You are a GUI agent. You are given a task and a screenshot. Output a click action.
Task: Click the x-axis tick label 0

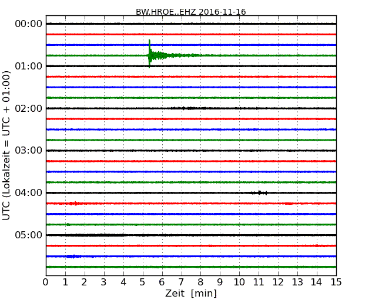tap(46, 282)
